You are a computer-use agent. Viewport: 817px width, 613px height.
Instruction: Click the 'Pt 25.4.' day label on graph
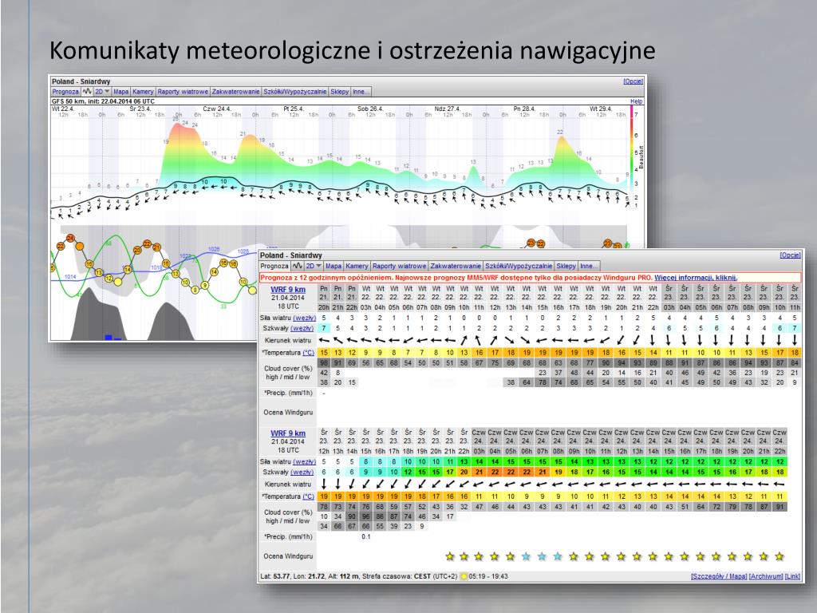click(x=294, y=109)
